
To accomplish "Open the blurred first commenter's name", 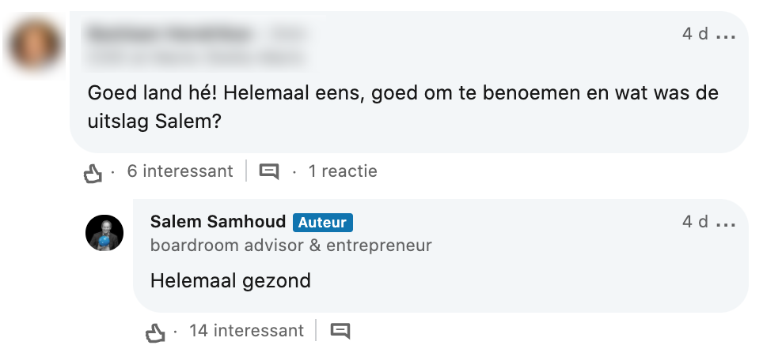I will point(169,35).
